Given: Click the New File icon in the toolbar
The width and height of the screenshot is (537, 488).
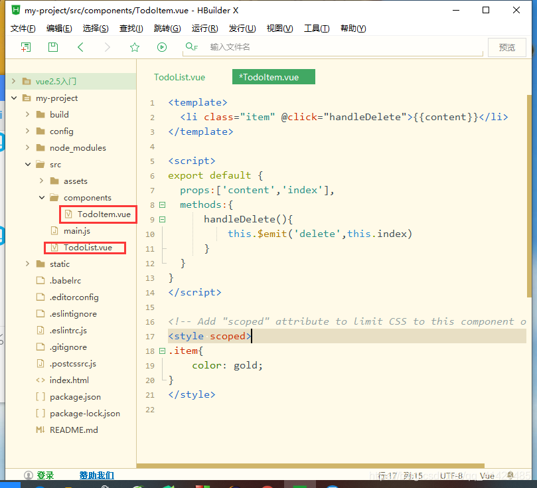Looking at the screenshot, I should click(27, 47).
